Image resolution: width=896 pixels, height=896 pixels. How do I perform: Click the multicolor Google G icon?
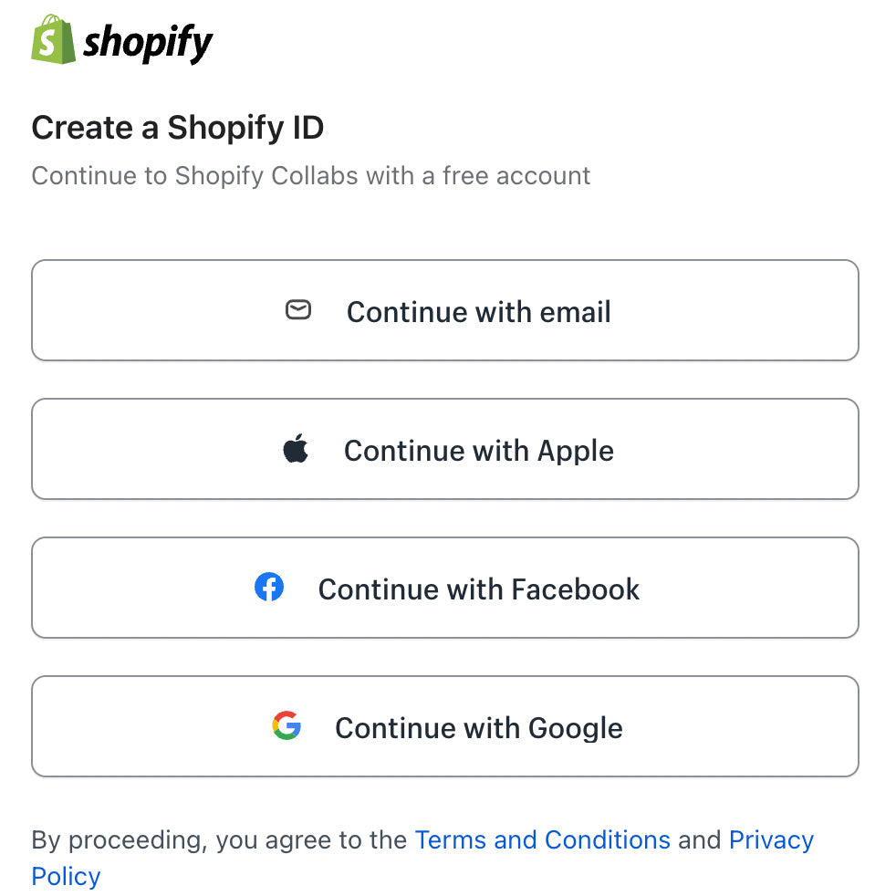(x=287, y=726)
